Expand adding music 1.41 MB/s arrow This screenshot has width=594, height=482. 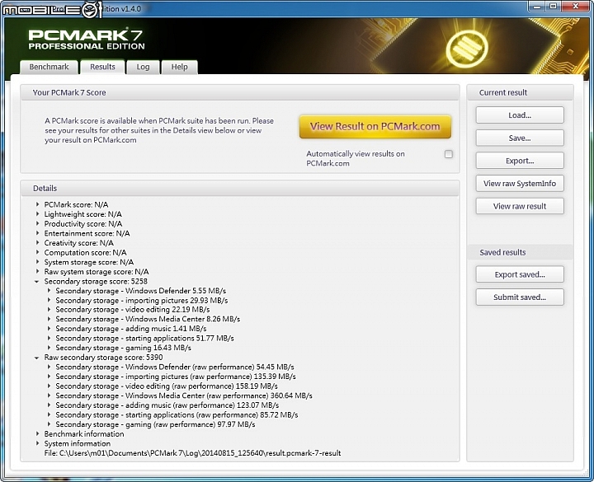tap(49, 329)
